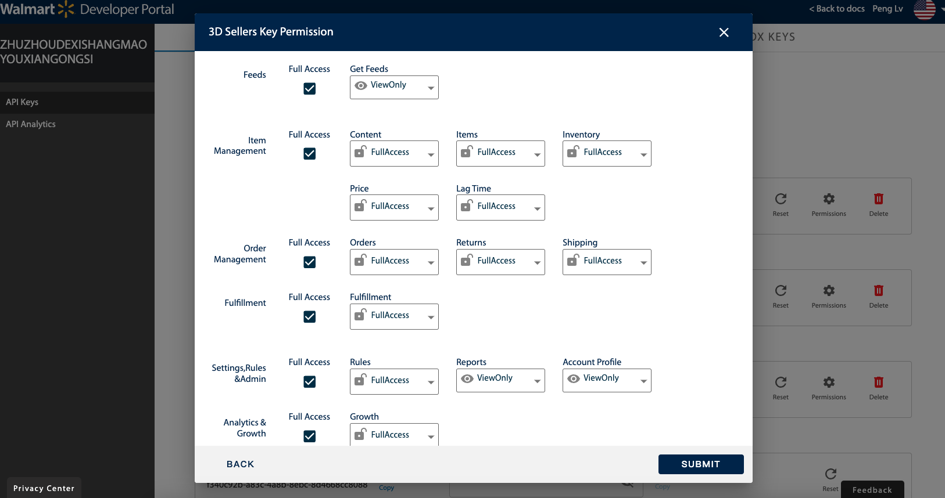Click the unlock icon in Shipping dropdown
Viewport: 945px width, 498px height.
[x=573, y=260]
